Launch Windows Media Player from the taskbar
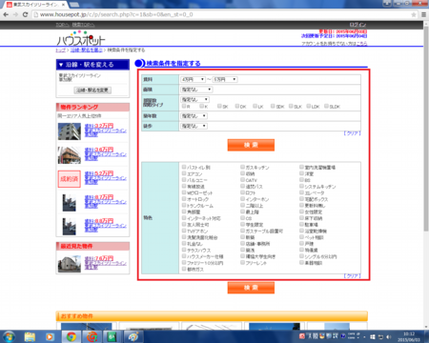This screenshot has width=429, height=343. coord(50,336)
